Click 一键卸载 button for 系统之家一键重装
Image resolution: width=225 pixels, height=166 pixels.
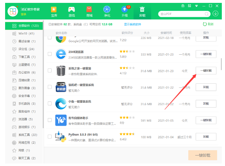206,71
